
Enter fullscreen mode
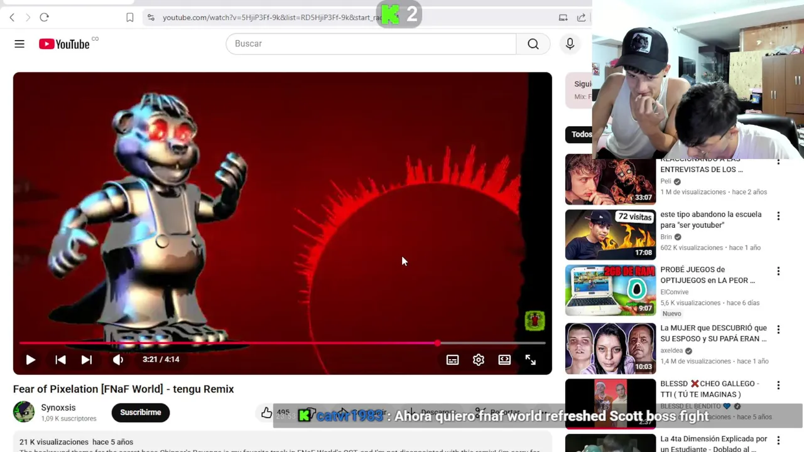531,360
